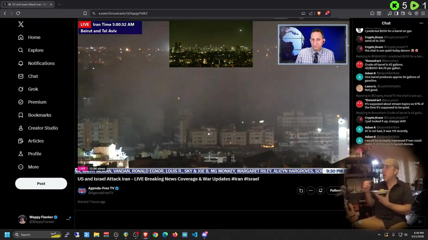Open more options for the broadcast

click(x=311, y=190)
